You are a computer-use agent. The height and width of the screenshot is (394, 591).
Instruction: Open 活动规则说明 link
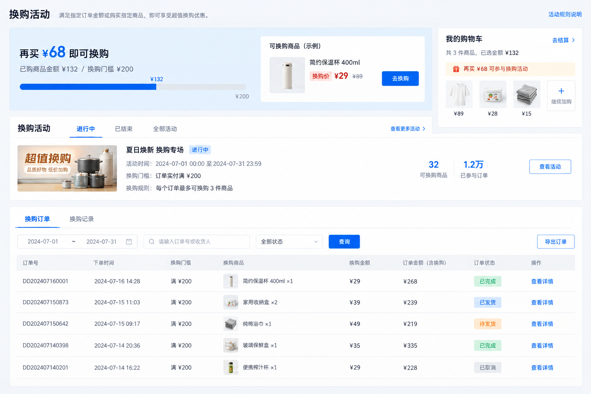click(x=565, y=14)
